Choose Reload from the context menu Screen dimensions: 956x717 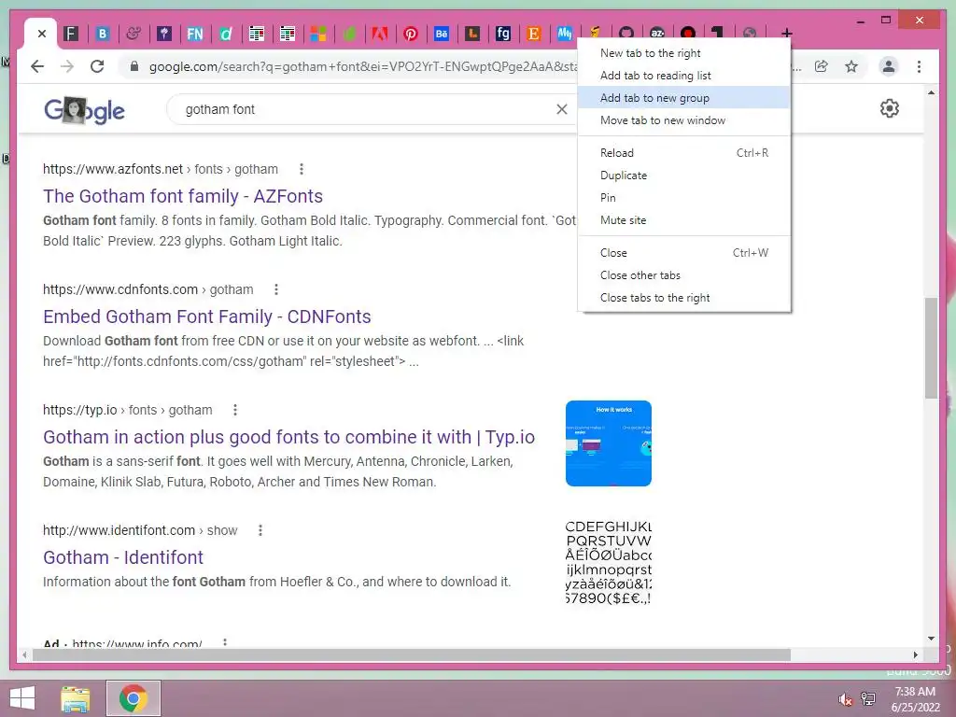click(x=684, y=153)
